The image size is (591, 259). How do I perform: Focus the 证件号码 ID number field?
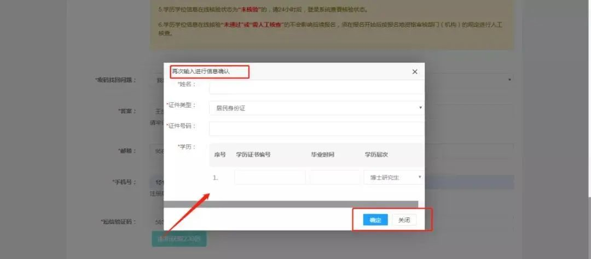coord(316,128)
